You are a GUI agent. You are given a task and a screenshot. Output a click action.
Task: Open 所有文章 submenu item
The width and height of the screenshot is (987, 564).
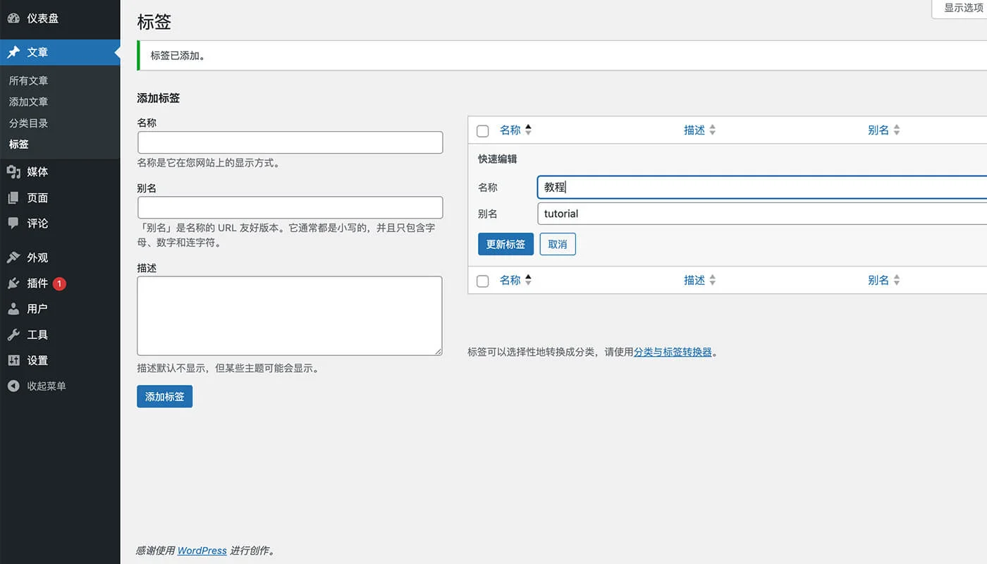click(x=28, y=81)
